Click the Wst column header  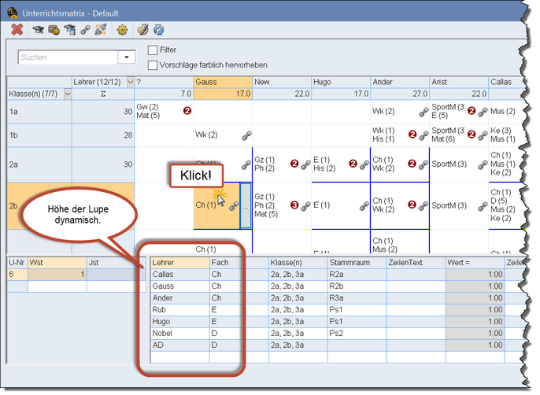click(x=57, y=262)
